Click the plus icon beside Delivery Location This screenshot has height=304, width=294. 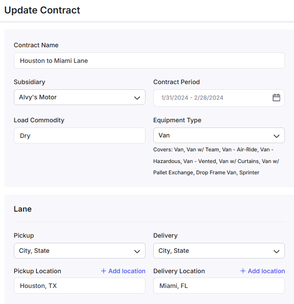[x=243, y=271]
